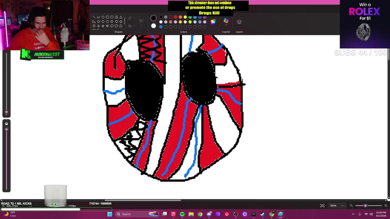Select the Oval shape tool
390x219 pixels.
coord(103,17)
